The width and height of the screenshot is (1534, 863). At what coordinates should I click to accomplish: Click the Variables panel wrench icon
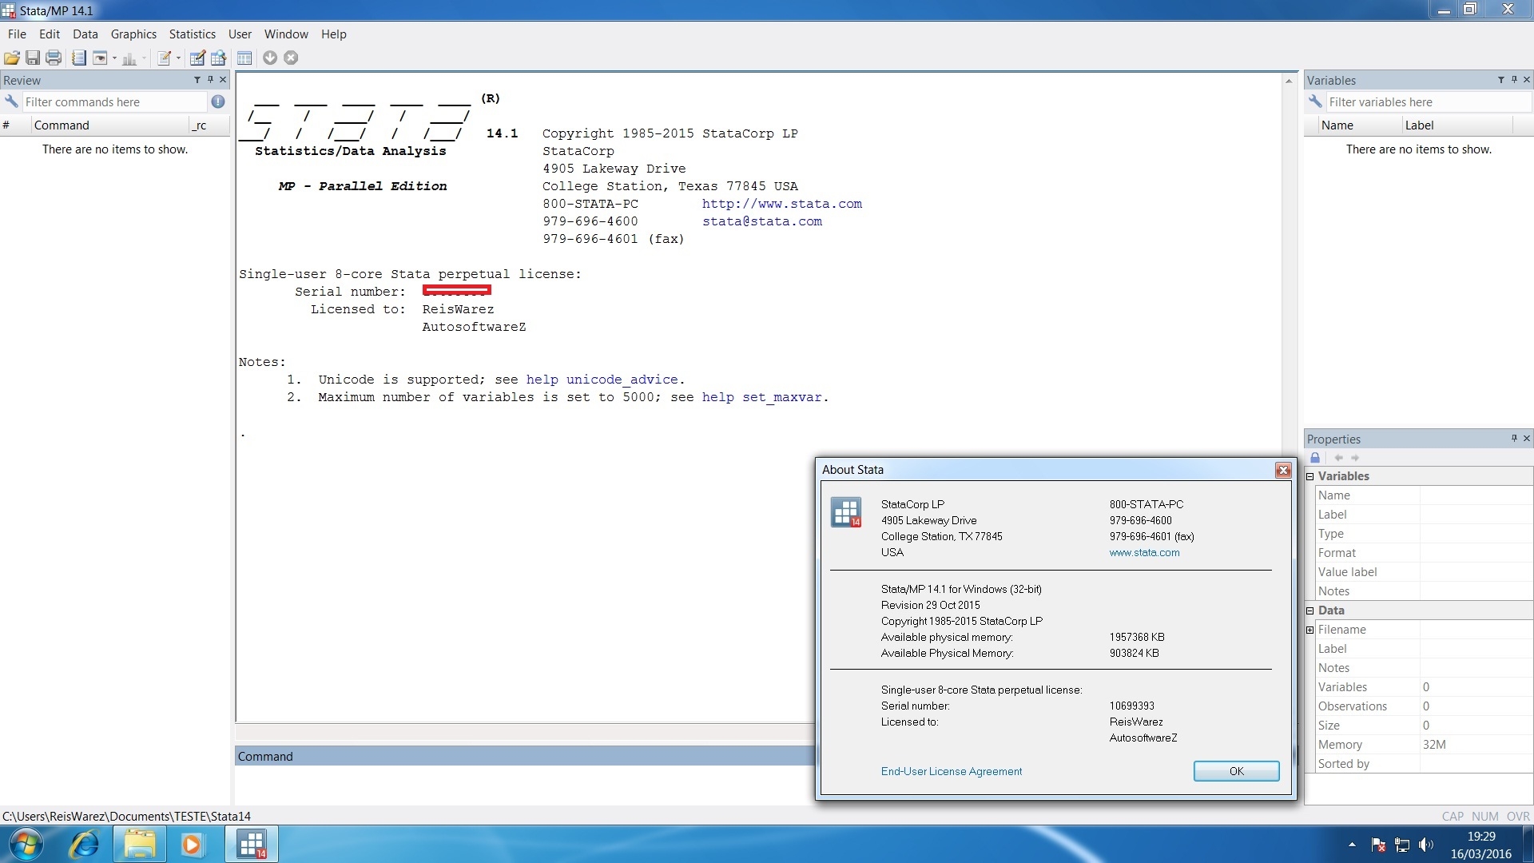tap(1315, 101)
